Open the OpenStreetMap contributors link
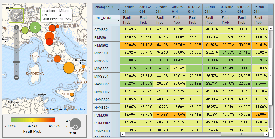The height and width of the screenshot is (139, 275). [x=67, y=109]
